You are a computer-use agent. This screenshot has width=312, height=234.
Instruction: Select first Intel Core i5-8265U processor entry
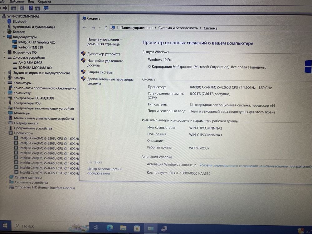tap(49, 139)
